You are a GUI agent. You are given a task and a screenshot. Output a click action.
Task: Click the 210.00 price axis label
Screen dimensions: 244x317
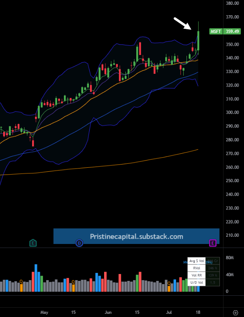[x=232, y=235]
